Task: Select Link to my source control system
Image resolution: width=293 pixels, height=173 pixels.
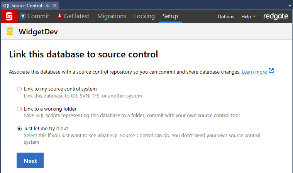Action: pyautogui.click(x=19, y=89)
